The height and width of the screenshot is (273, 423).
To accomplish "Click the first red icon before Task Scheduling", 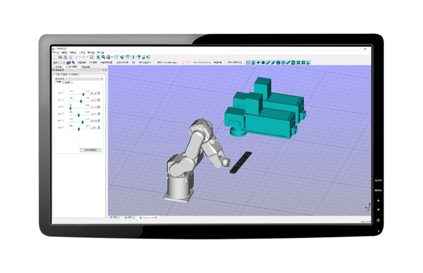I will 183,62.
